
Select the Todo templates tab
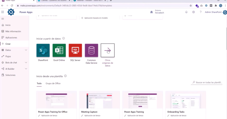(x=39, y=83)
